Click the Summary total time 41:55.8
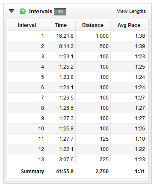Viewport: 154px width, 187px height. (x=65, y=172)
